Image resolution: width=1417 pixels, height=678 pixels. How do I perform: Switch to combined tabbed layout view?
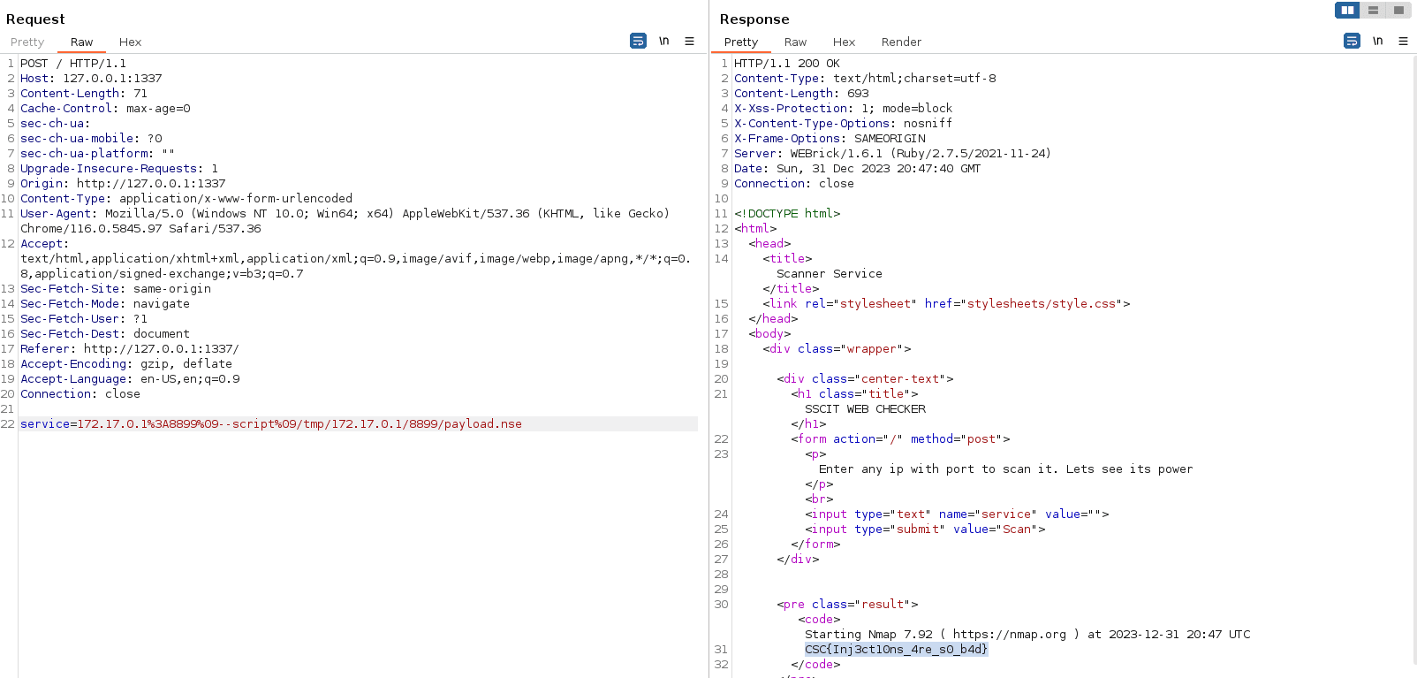point(1398,10)
